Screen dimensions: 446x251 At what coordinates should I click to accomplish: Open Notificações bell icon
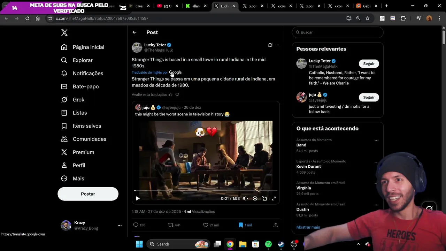(64, 73)
